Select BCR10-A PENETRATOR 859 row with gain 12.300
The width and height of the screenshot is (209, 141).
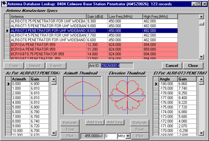94,45
